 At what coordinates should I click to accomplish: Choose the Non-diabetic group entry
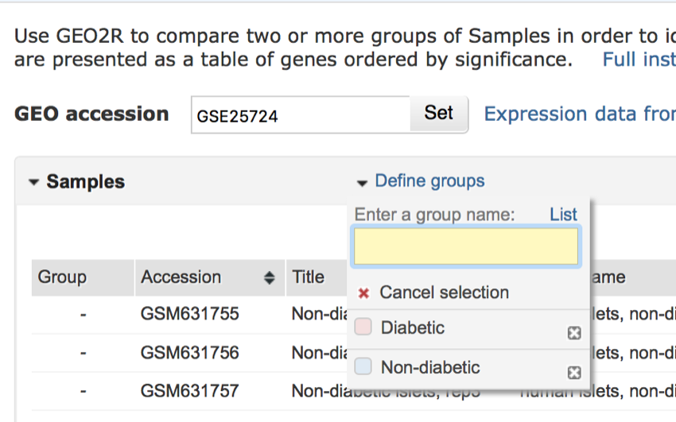tap(430, 367)
